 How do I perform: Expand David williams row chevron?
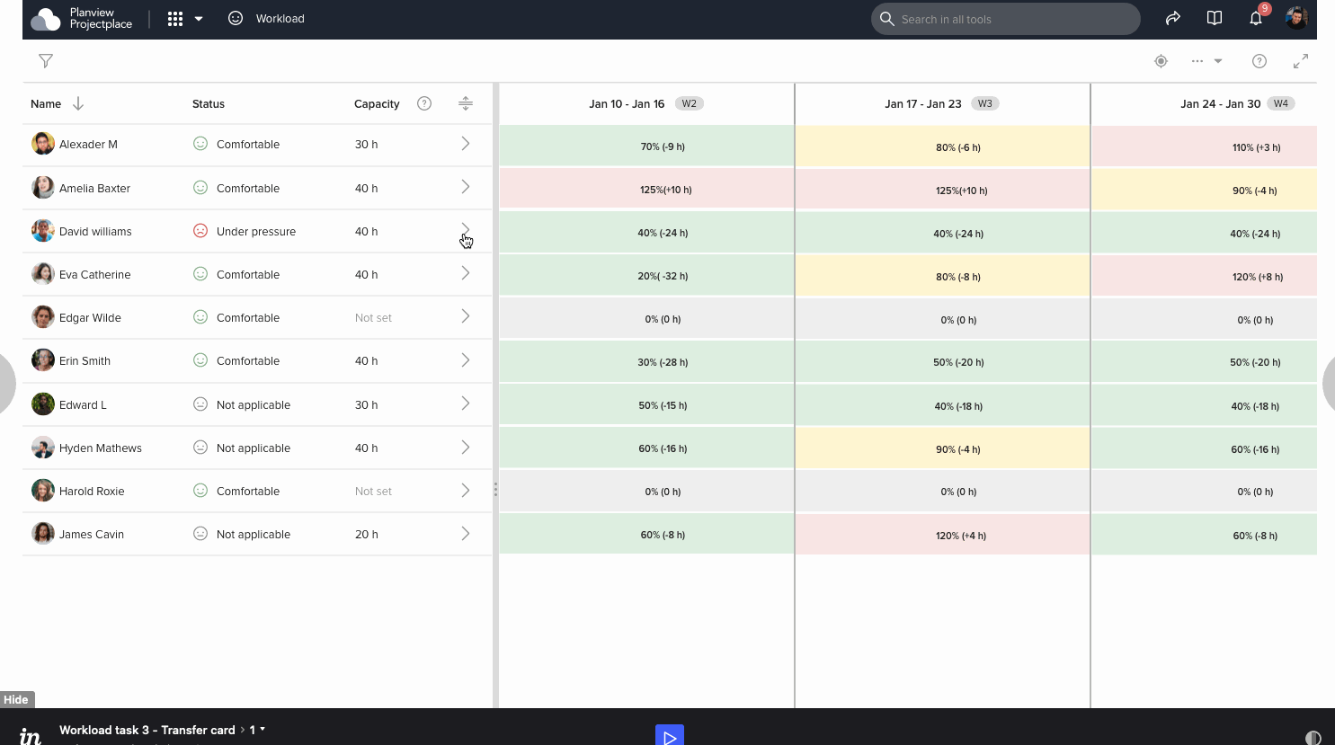point(465,230)
